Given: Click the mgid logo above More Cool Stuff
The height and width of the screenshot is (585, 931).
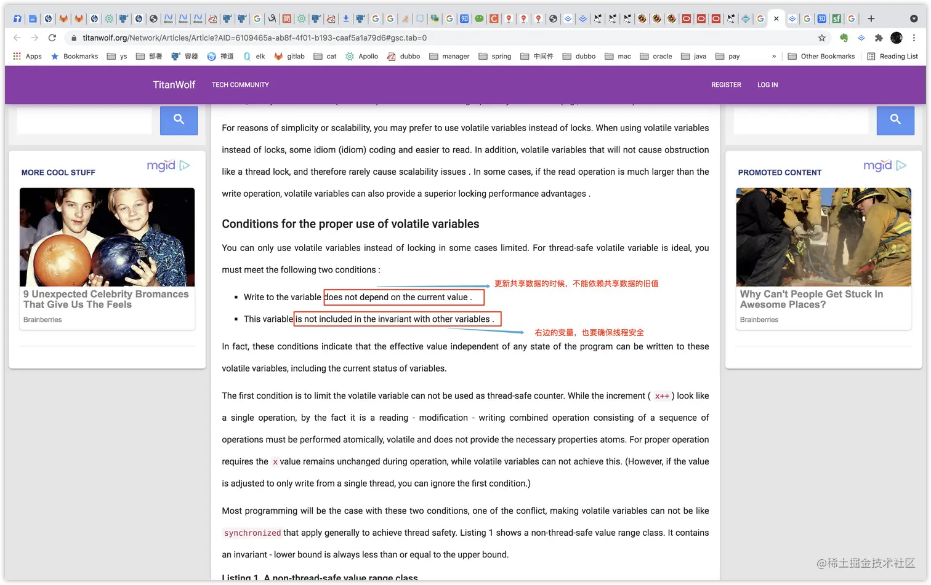Looking at the screenshot, I should click(168, 165).
